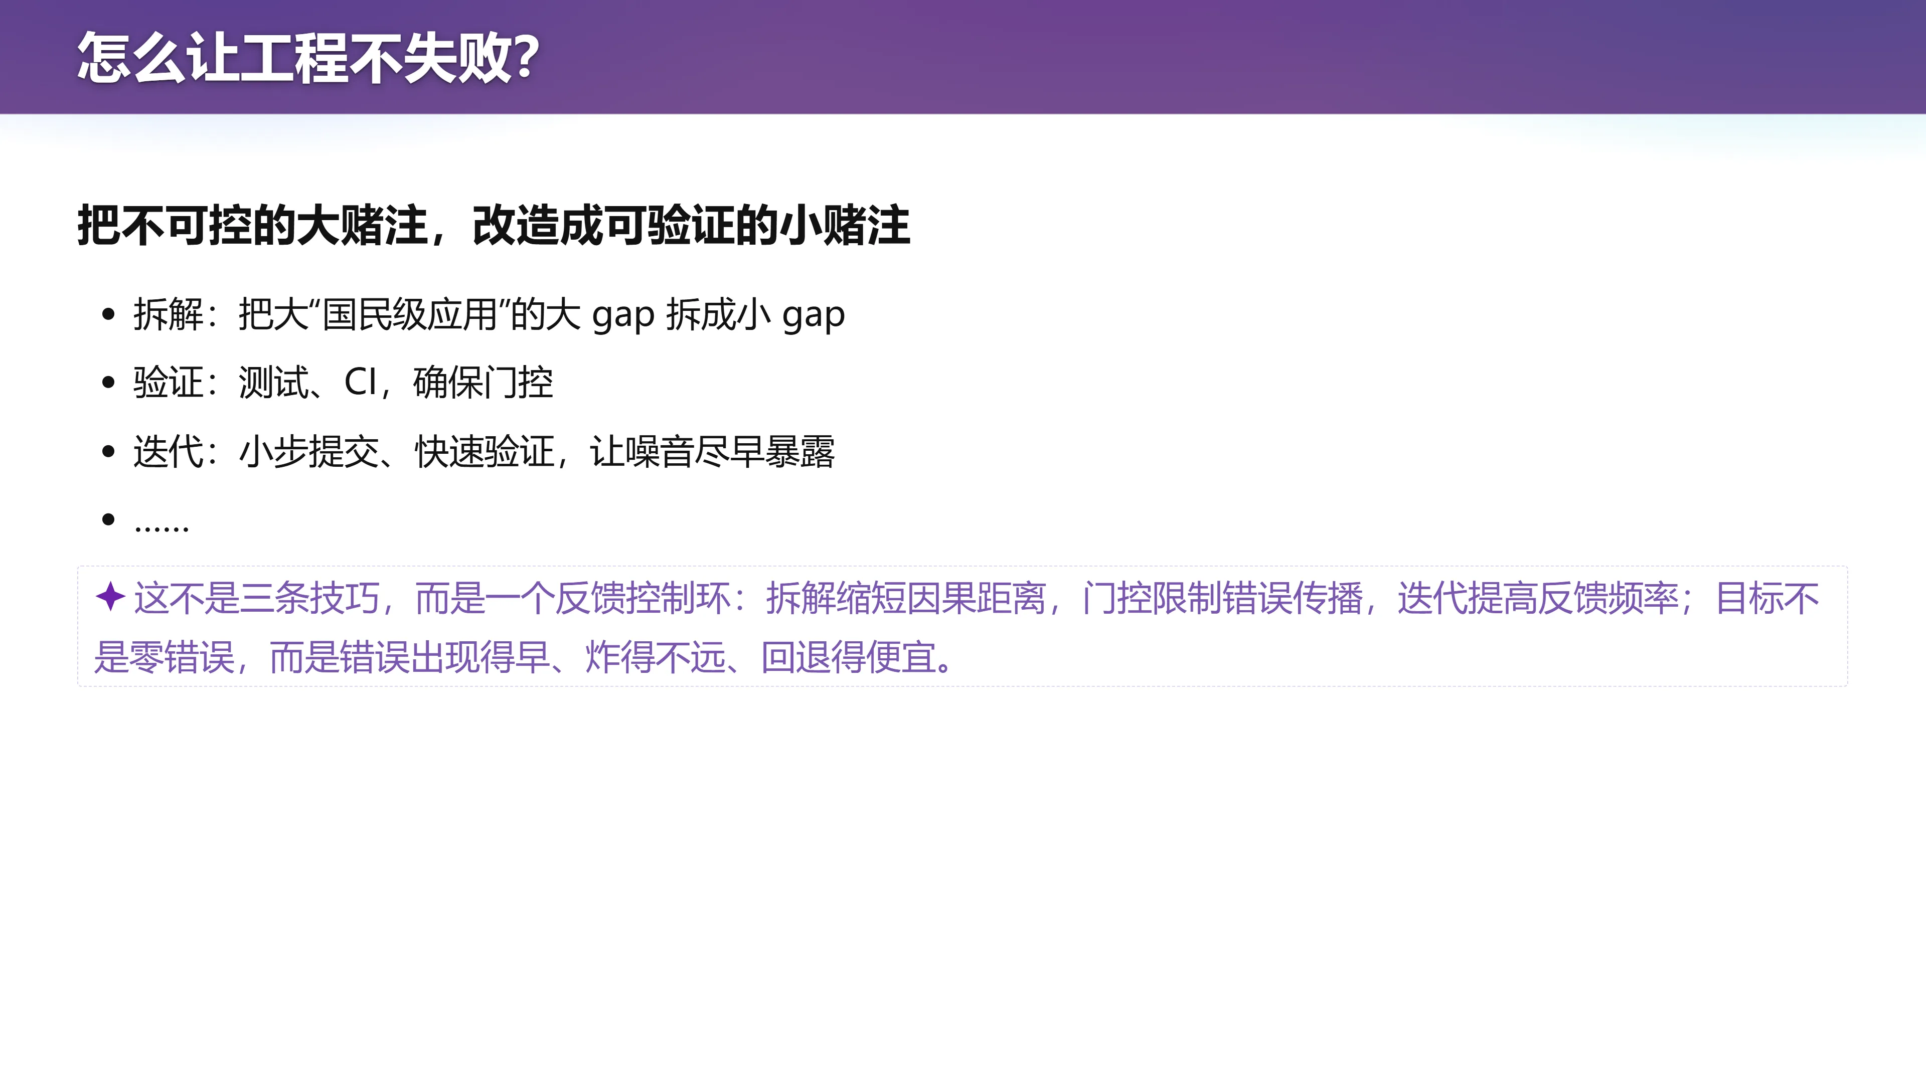The height and width of the screenshot is (1083, 1926).
Task: Click the purple note line starting 这不是三条技巧
Action: pos(976,599)
